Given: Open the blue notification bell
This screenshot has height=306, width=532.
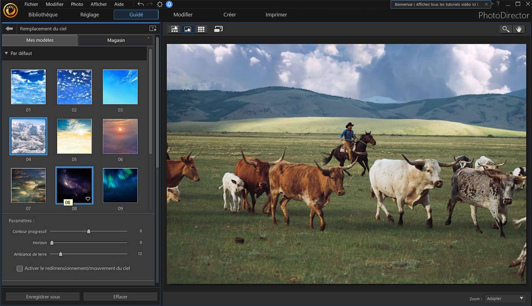Looking at the screenshot, I should 169,4.
